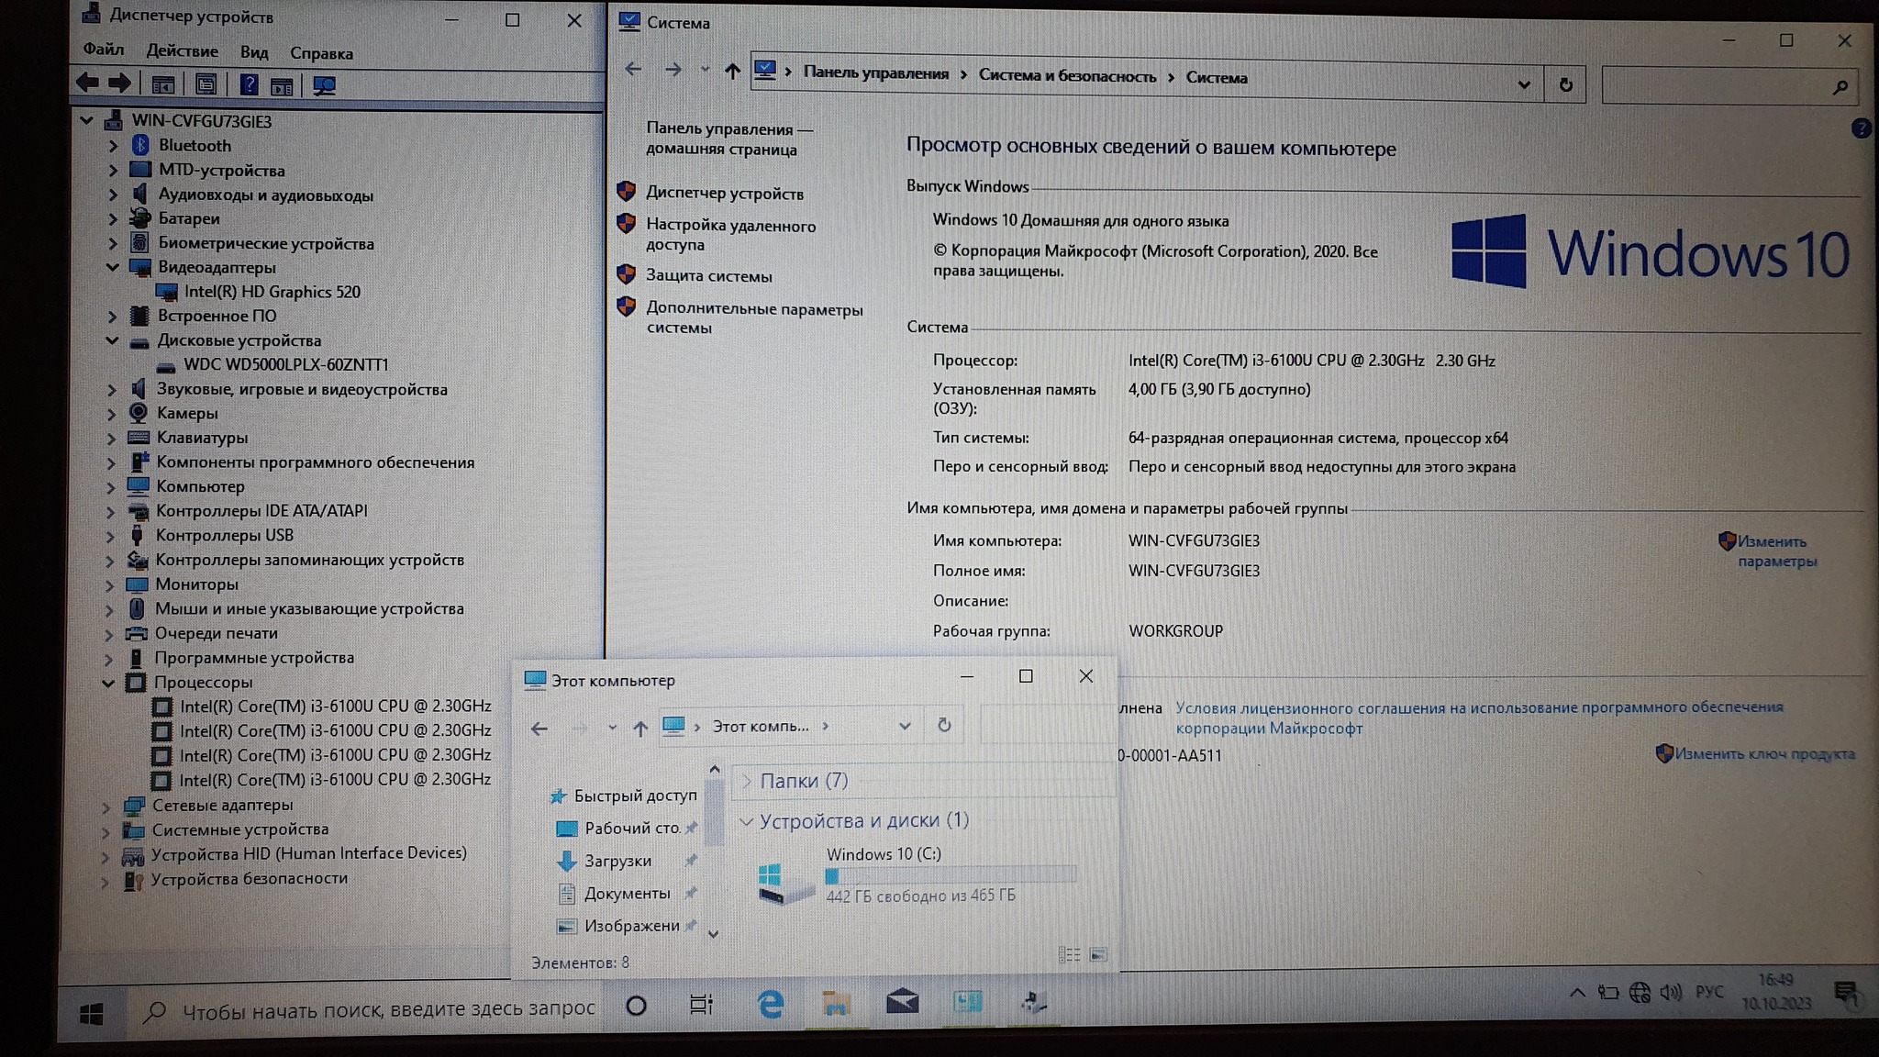This screenshot has width=1879, height=1057.
Task: Open the Действие menu
Action: (182, 51)
